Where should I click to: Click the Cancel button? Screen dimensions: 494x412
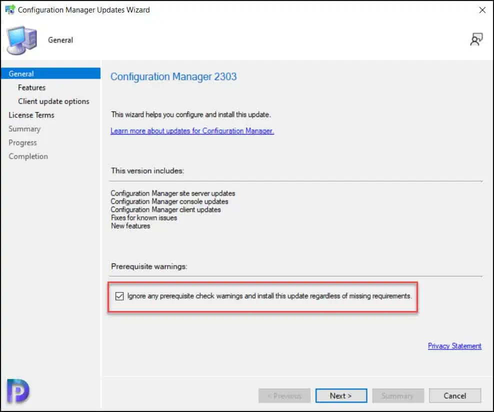(x=454, y=395)
